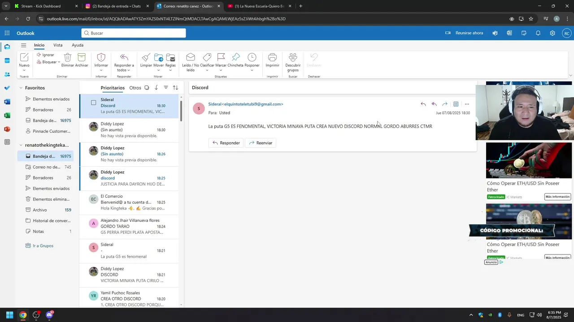Collapse renatothekingteka account folders
The height and width of the screenshot is (322, 574).
click(21, 145)
